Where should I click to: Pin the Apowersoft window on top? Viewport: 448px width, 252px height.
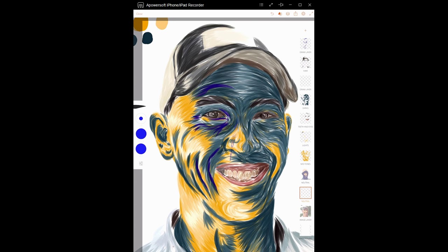point(281,5)
